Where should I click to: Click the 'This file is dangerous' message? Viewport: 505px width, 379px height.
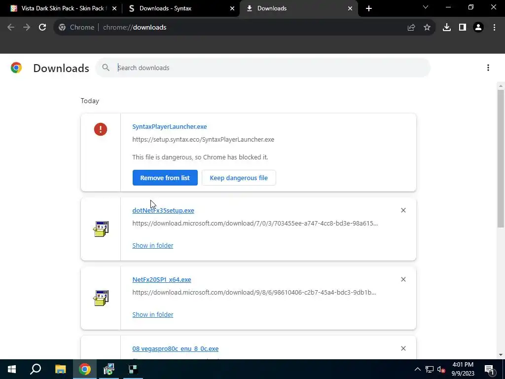point(200,157)
